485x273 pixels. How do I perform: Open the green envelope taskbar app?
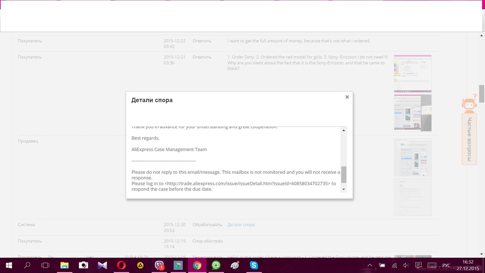click(x=178, y=265)
